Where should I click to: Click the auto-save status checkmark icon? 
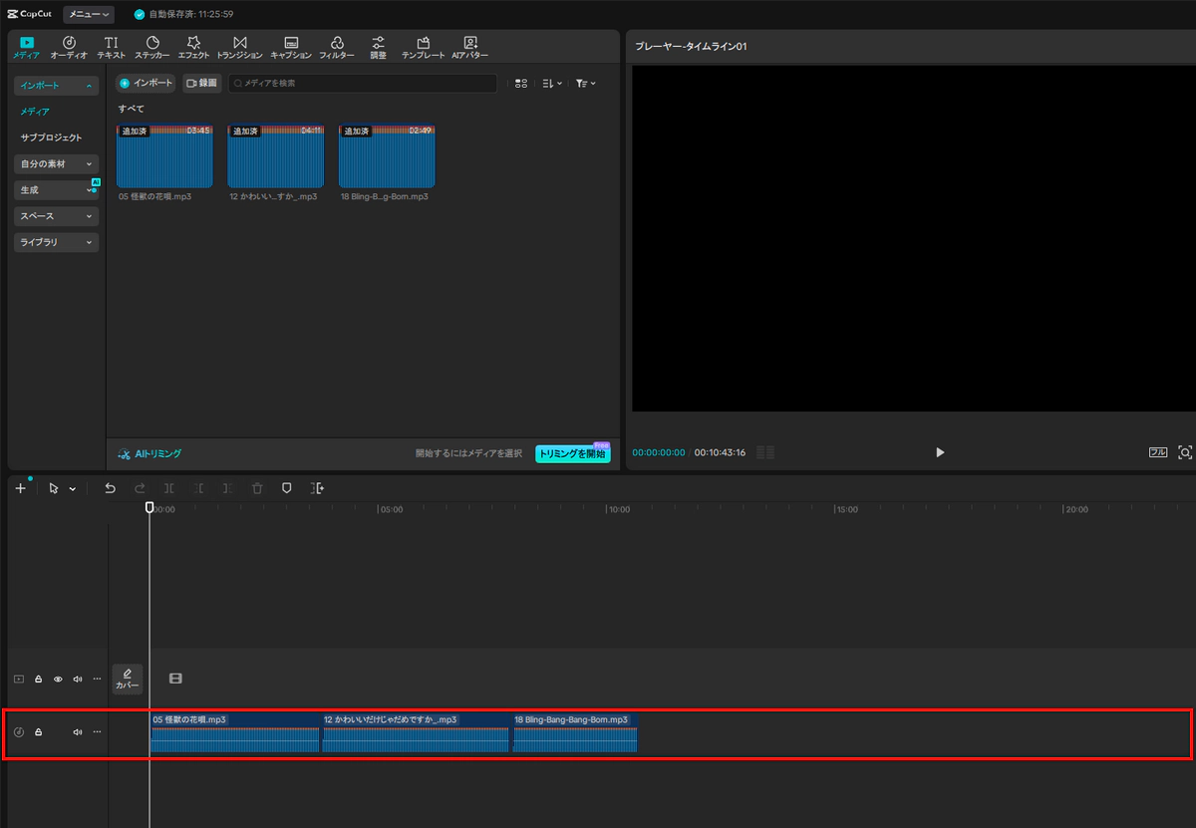pos(139,15)
